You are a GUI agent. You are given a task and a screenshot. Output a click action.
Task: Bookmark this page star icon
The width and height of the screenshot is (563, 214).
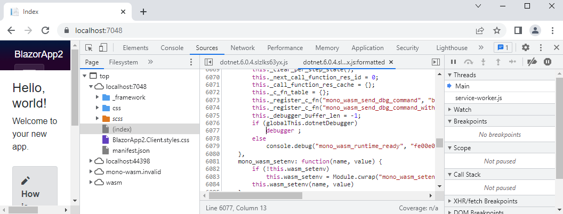click(x=496, y=30)
